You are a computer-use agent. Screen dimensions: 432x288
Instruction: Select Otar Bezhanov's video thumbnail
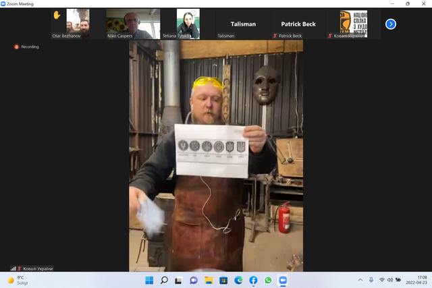78,23
